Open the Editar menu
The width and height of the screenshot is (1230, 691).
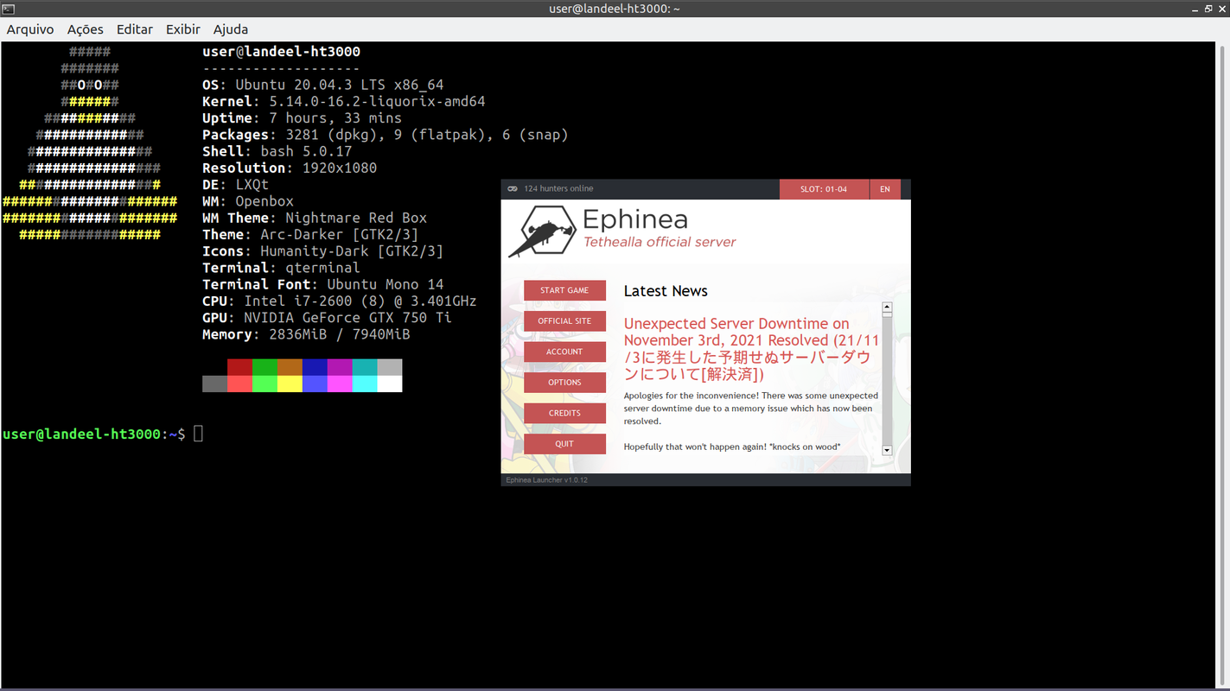(x=135, y=29)
